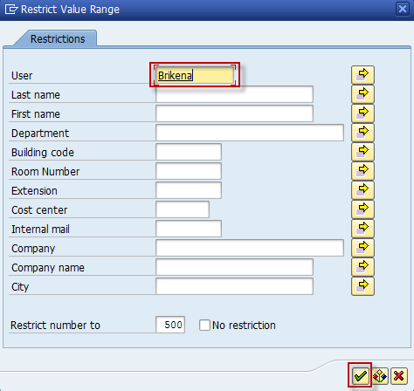Switch to the Restrictions tab
Image resolution: width=414 pixels, height=391 pixels.
click(58, 38)
